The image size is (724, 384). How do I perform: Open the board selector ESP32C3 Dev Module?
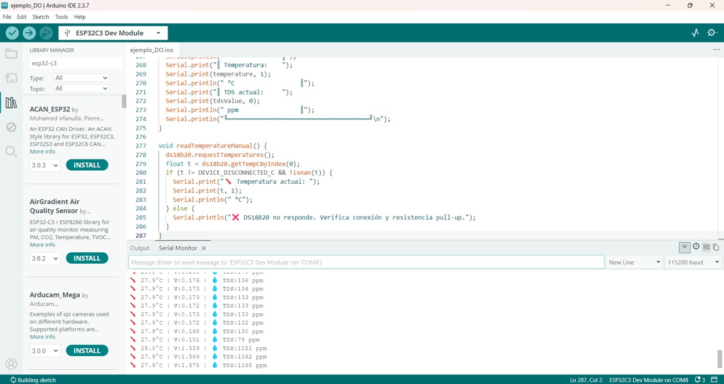113,33
